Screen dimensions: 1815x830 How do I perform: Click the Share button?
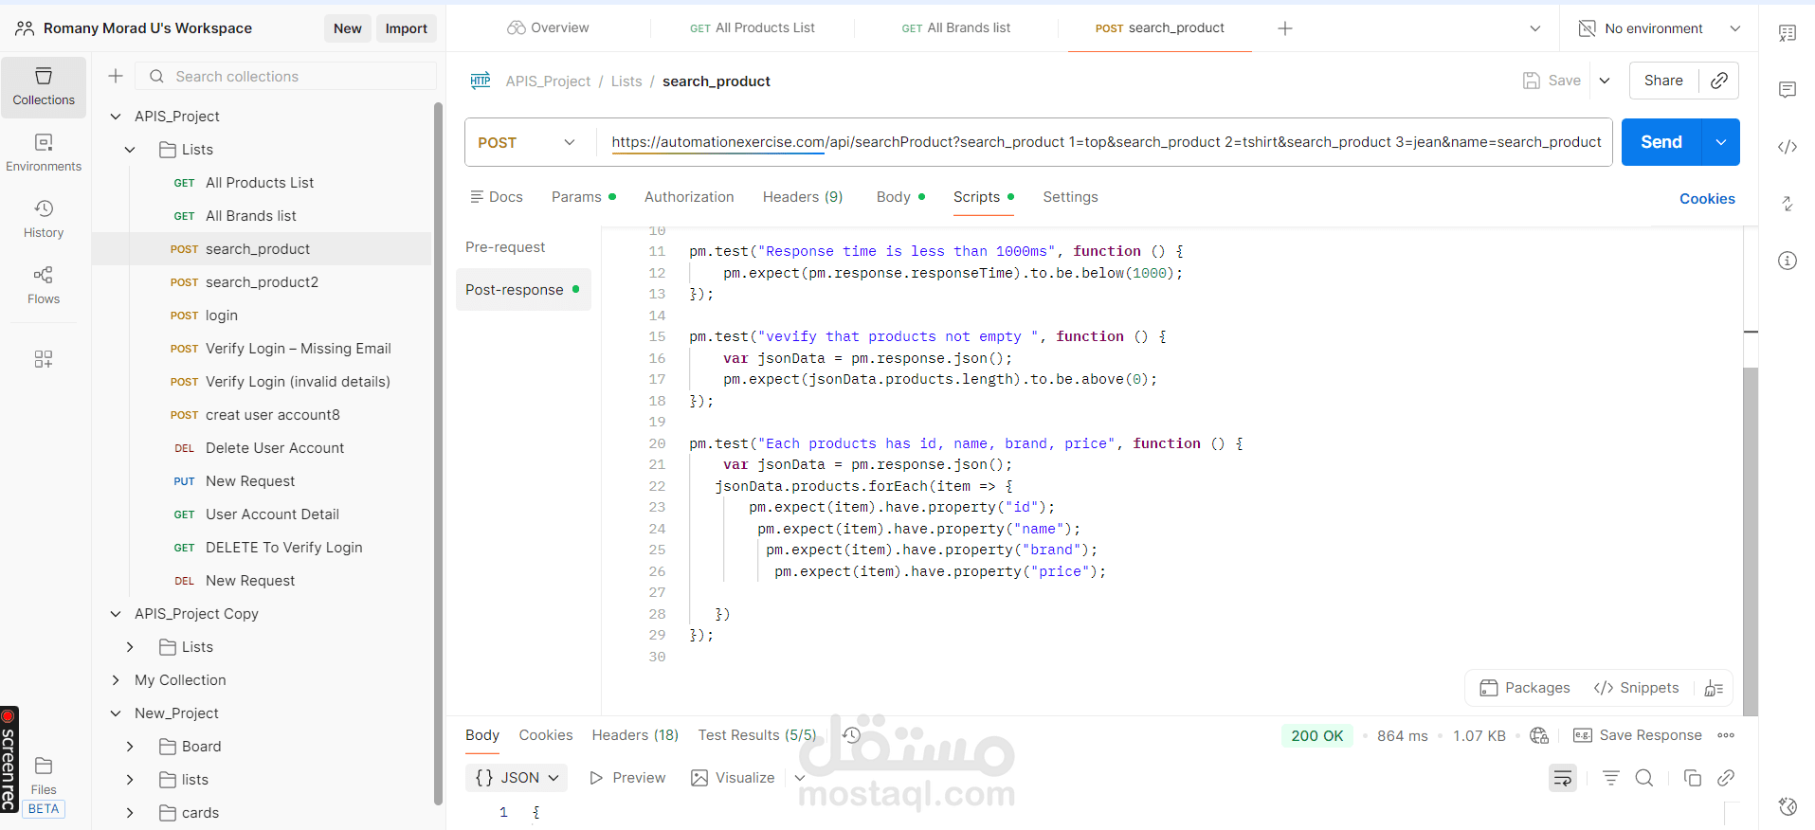click(x=1663, y=81)
